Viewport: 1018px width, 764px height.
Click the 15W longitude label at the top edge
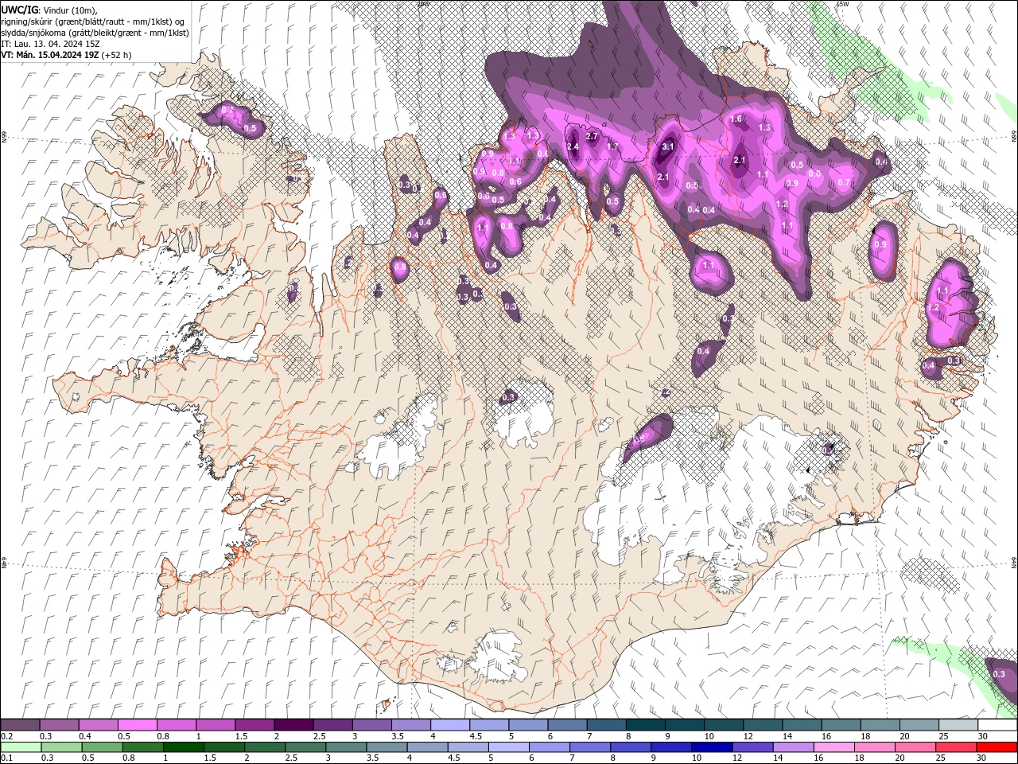(842, 4)
